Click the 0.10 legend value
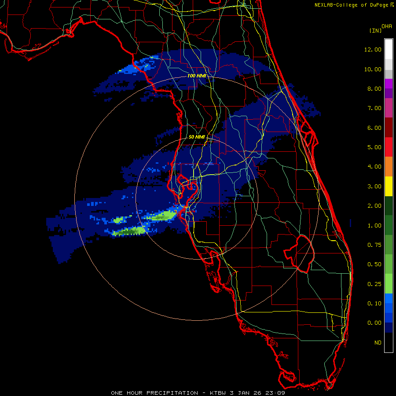Viewport: 396px width, 396px height. click(x=374, y=304)
